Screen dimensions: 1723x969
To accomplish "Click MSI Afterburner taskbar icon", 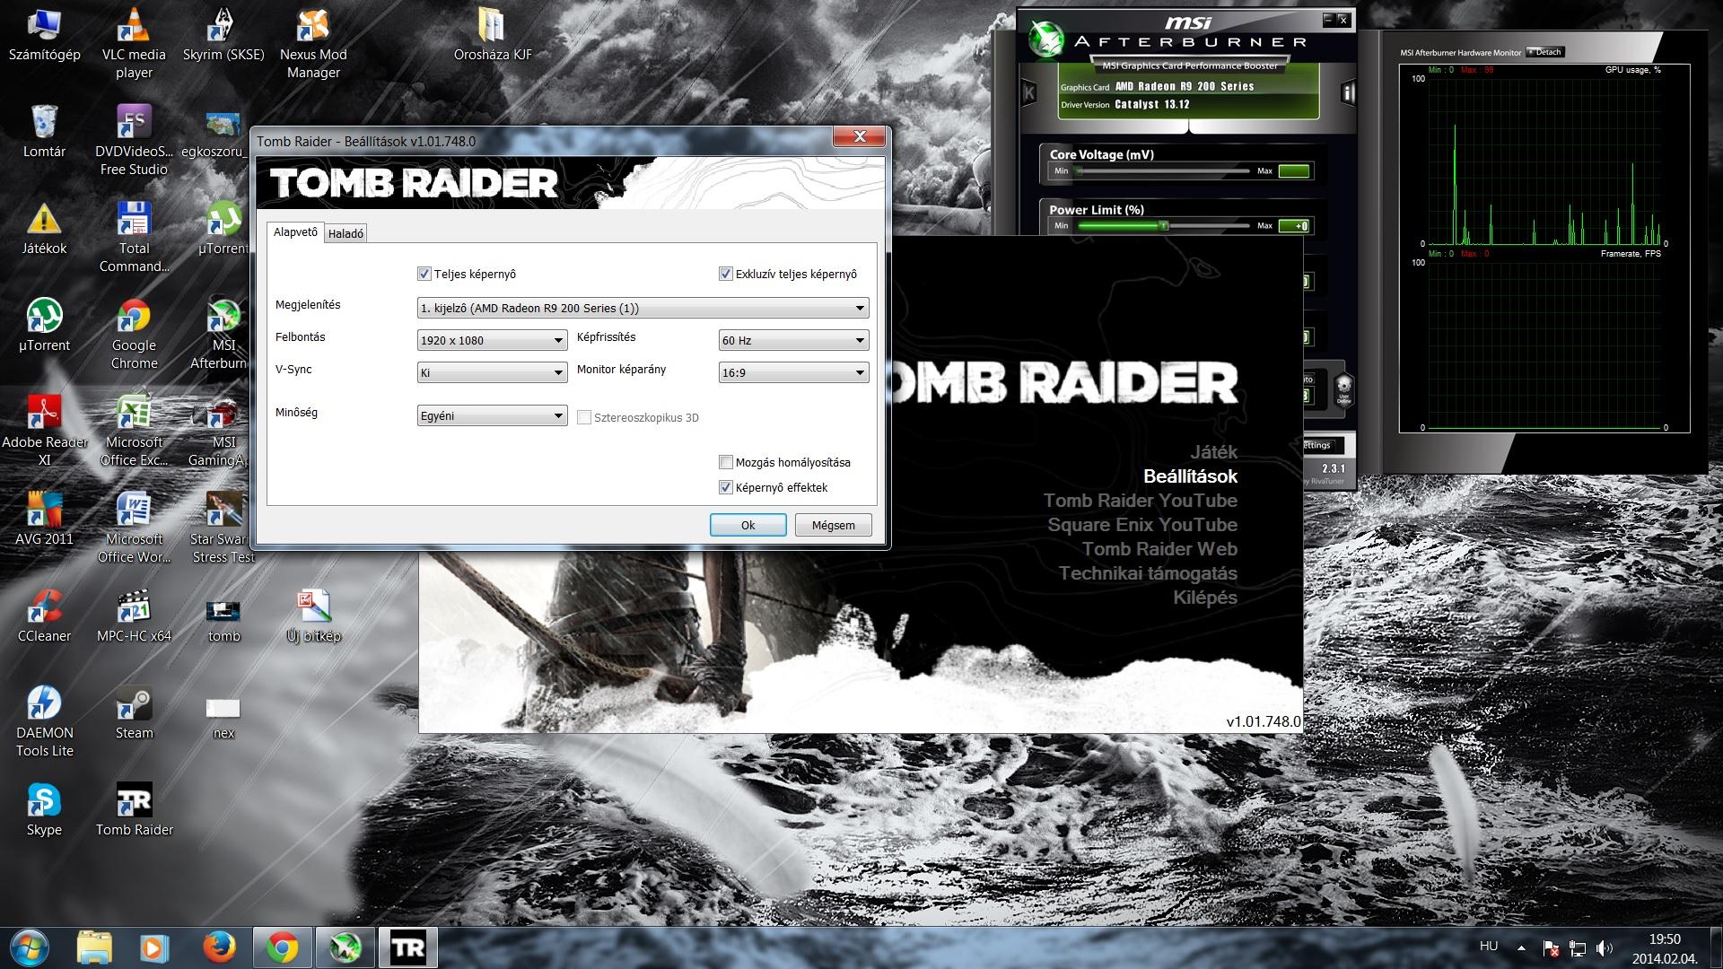I will [x=345, y=947].
